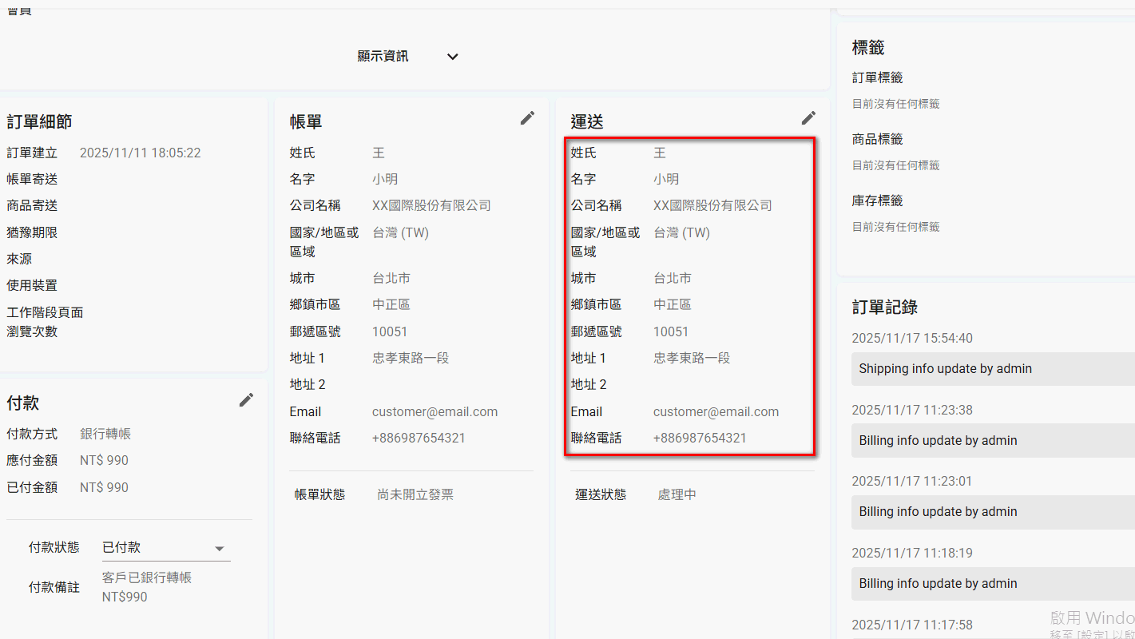The image size is (1135, 639).
Task: Click the empty-tags message under 庫存標籤
Action: click(x=896, y=227)
